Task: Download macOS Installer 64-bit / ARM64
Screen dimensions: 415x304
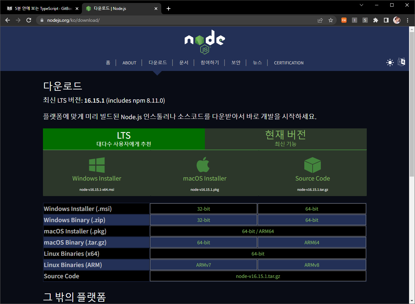Action: pos(258,231)
